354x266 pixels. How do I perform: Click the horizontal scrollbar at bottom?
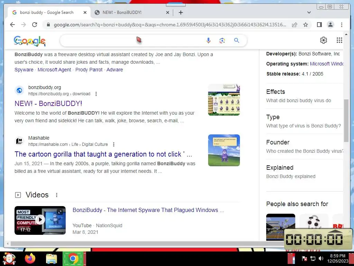[x=147, y=243]
